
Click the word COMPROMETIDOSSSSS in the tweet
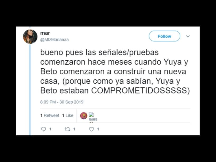pyautogui.click(x=139, y=90)
